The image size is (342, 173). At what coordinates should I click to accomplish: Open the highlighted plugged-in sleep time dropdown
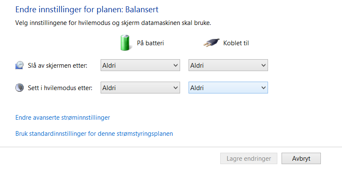(228, 88)
